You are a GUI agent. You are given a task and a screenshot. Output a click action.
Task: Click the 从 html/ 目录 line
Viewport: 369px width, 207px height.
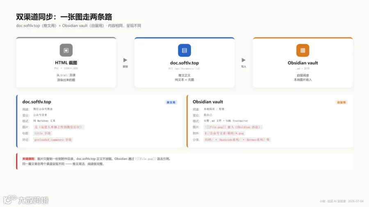(x=66, y=75)
